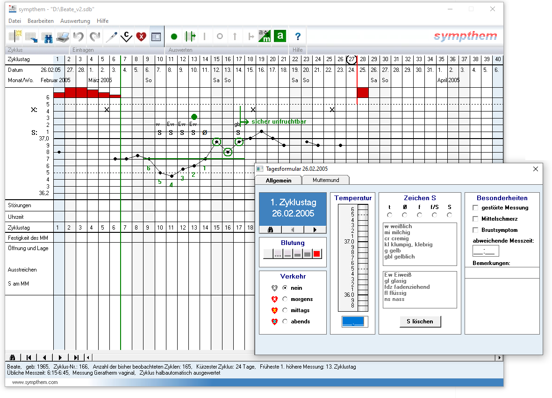552x398 pixels.
Task: Click the thermometer icon in the toolbar
Action: point(111,36)
